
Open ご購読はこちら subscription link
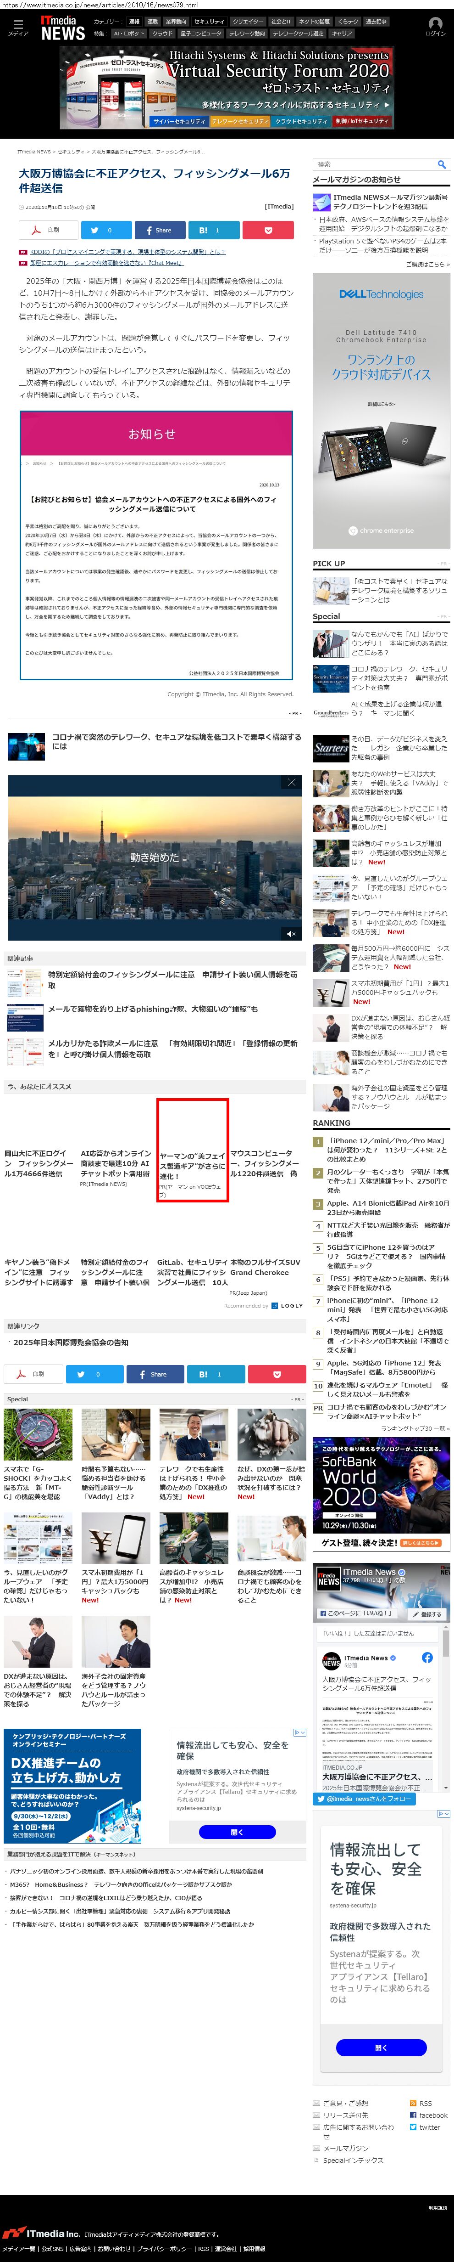coord(428,264)
